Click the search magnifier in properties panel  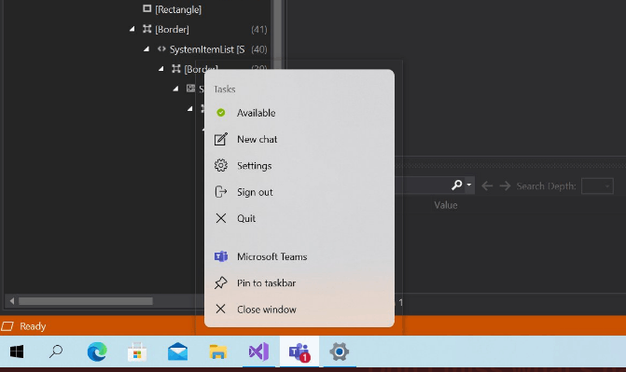click(457, 186)
